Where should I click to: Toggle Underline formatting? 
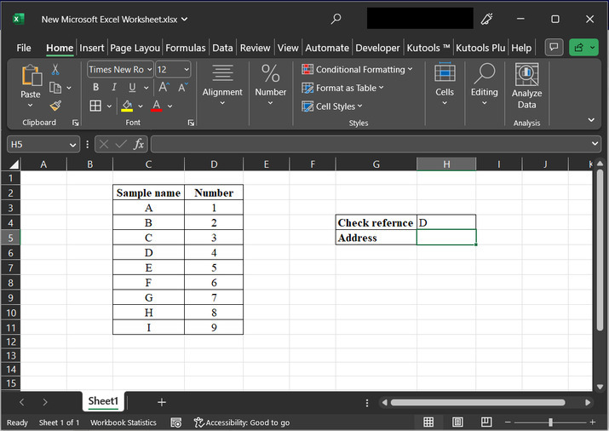[x=132, y=87]
